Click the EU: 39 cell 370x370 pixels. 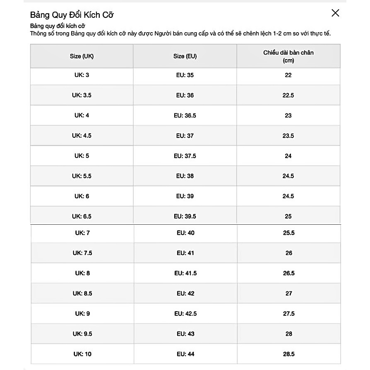point(185,196)
